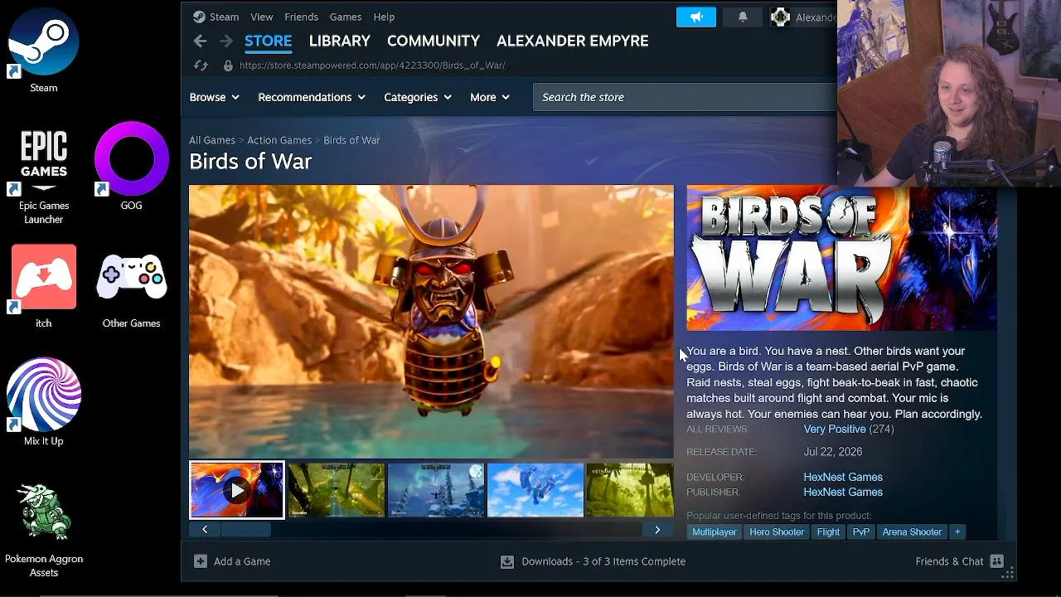Viewport: 1061px width, 597px height.
Task: Open the Steam desktop shortcut
Action: click(44, 51)
